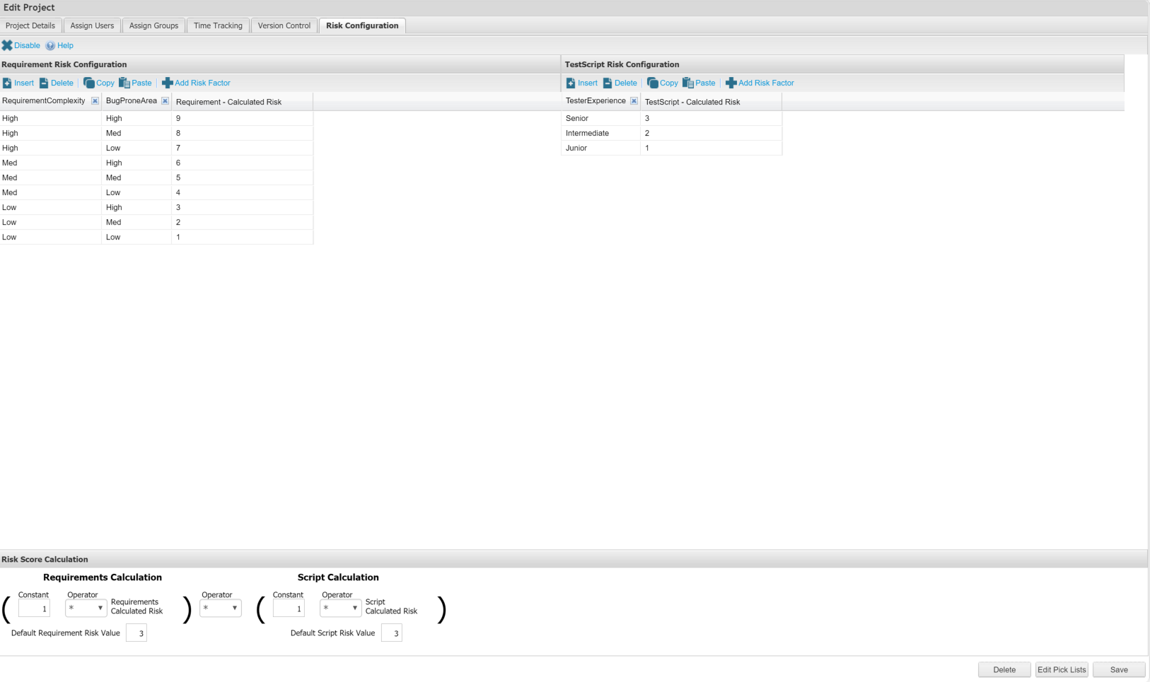Screen dimensions: 1150x682
Task: Open the Requirements Calculation operator dropdown
Action: tap(86, 608)
